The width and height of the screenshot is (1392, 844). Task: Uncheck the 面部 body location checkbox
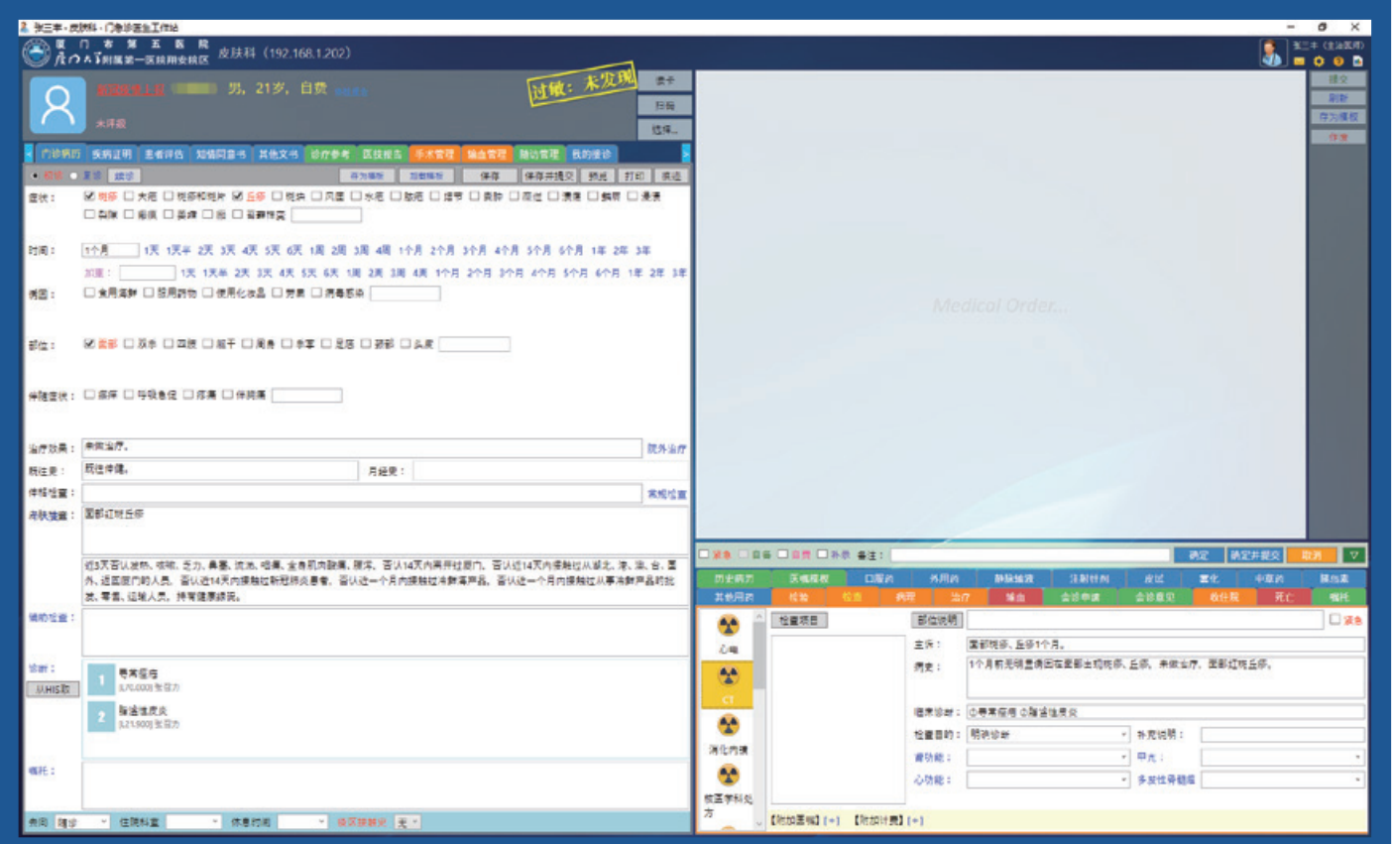pos(89,344)
